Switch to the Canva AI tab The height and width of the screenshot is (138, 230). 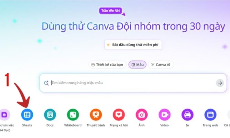coord(161,65)
